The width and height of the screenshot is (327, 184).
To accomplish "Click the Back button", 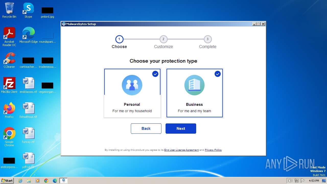I will [x=146, y=129].
